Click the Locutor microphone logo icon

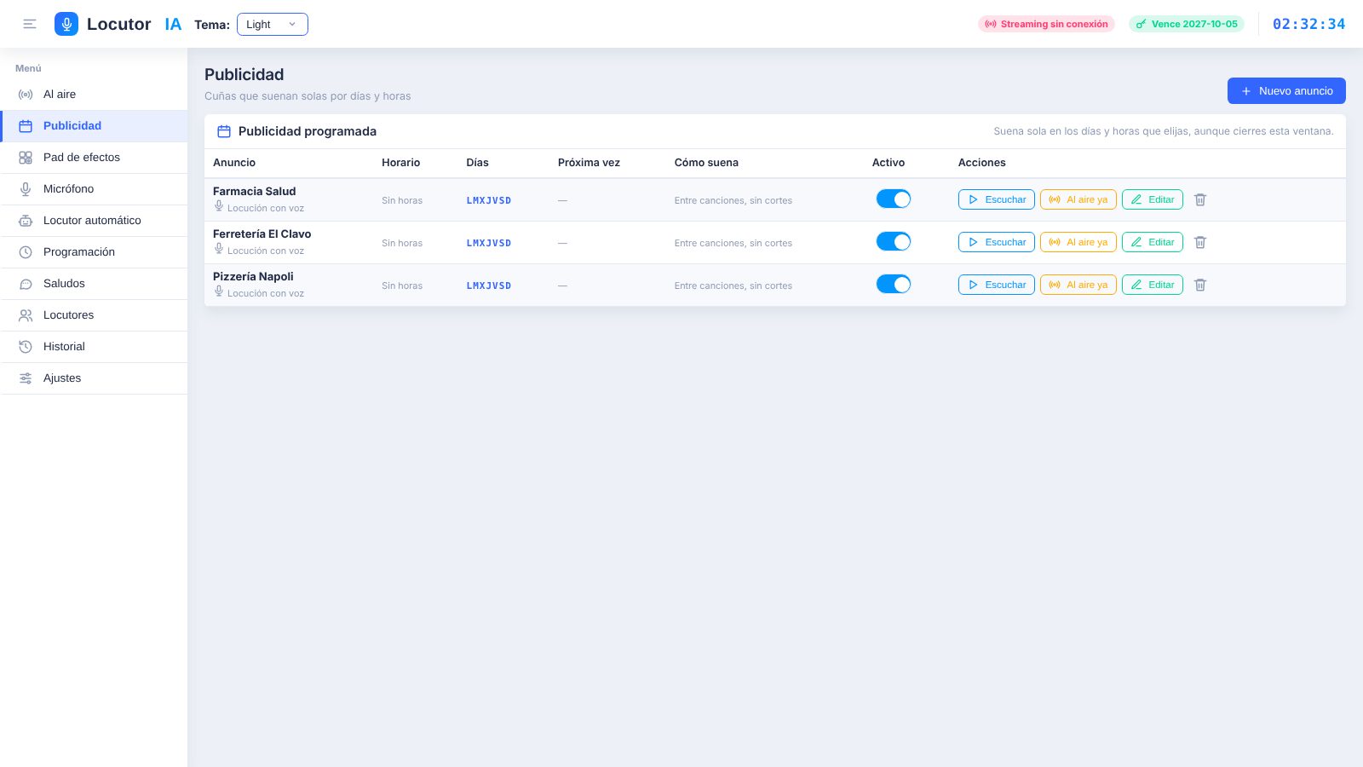66,24
